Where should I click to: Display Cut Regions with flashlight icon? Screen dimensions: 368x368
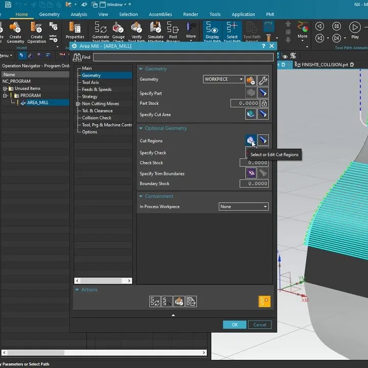[x=263, y=140]
